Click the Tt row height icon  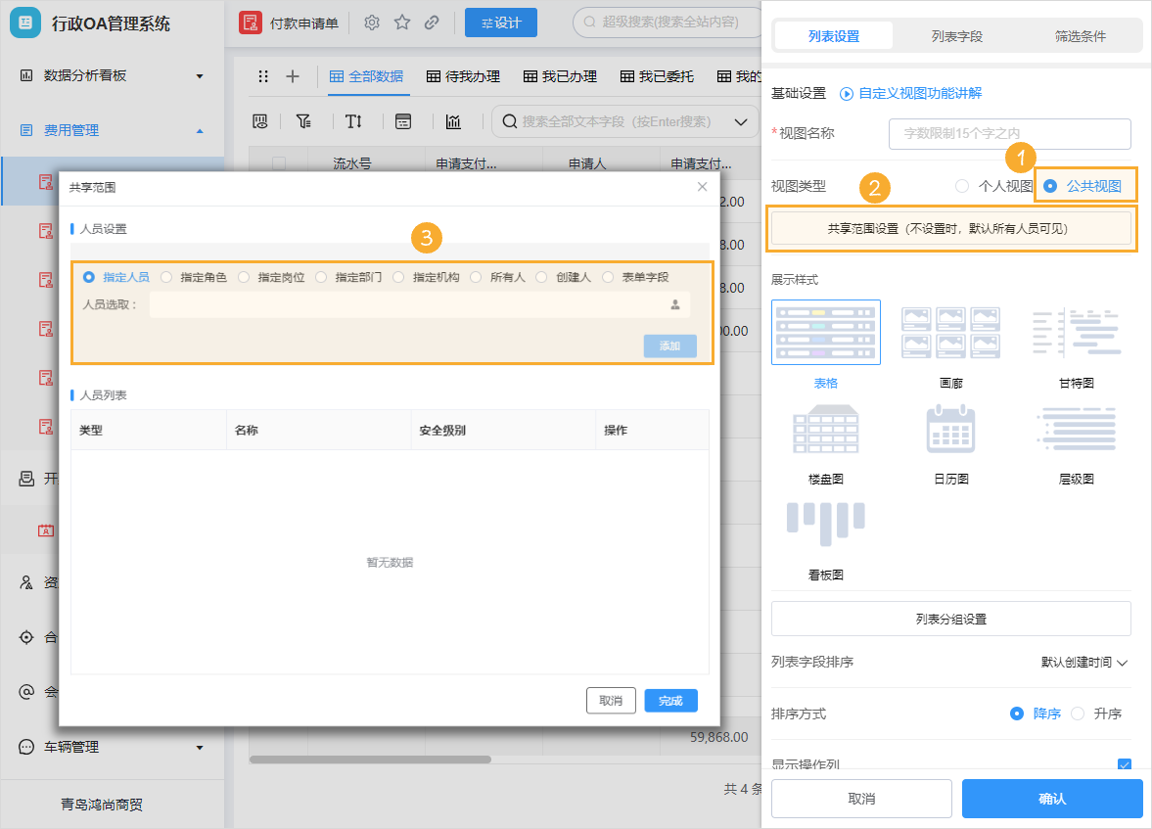click(x=354, y=121)
